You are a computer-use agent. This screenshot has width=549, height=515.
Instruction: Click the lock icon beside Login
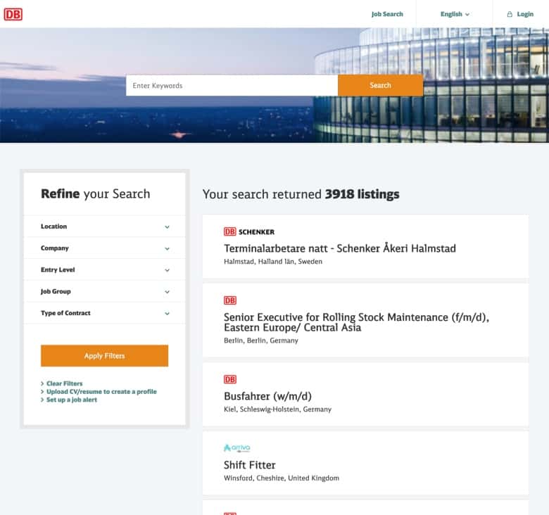point(510,14)
